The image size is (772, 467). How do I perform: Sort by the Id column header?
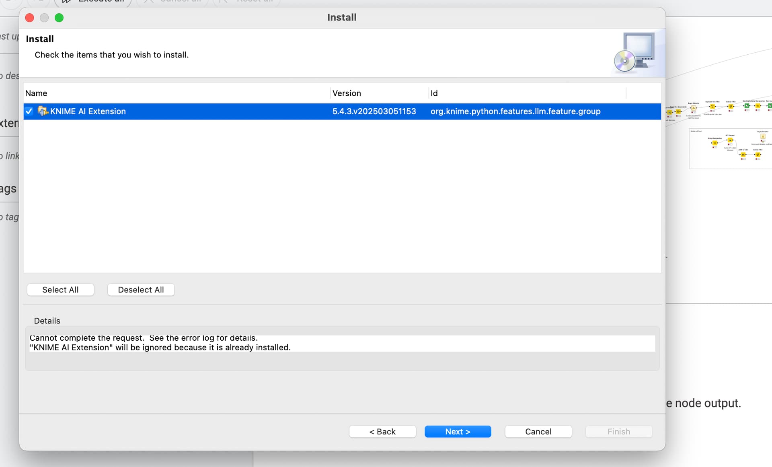(527, 93)
